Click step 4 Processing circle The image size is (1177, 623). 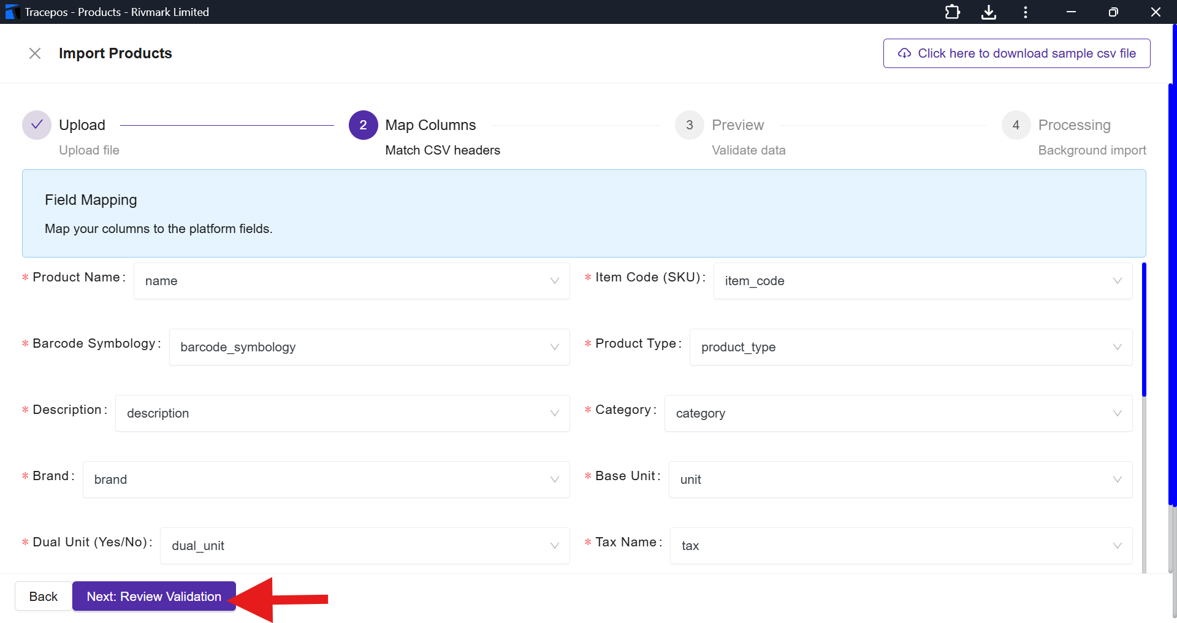point(1016,125)
